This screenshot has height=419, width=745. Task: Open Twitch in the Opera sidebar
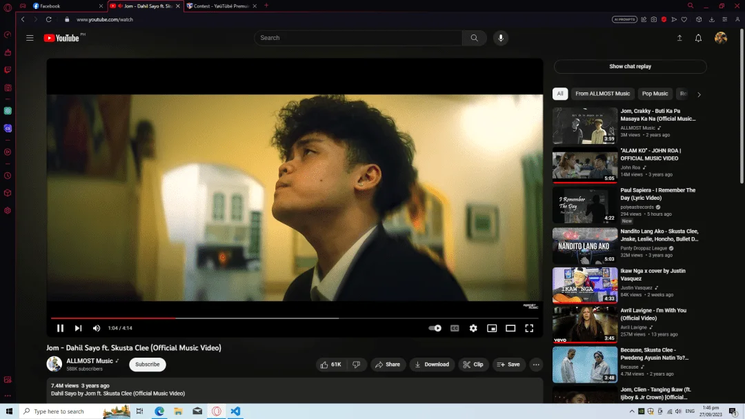tap(8, 70)
